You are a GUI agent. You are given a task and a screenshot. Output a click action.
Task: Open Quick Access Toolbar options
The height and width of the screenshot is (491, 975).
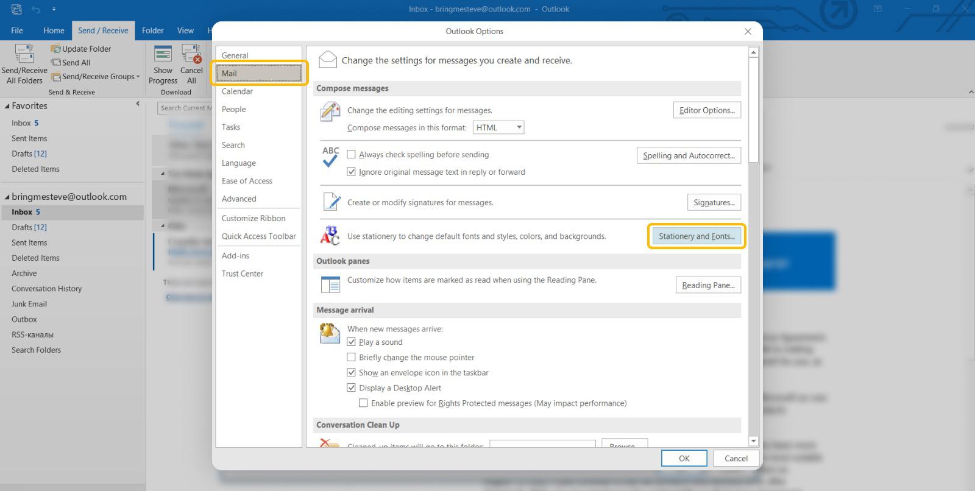pyautogui.click(x=258, y=236)
